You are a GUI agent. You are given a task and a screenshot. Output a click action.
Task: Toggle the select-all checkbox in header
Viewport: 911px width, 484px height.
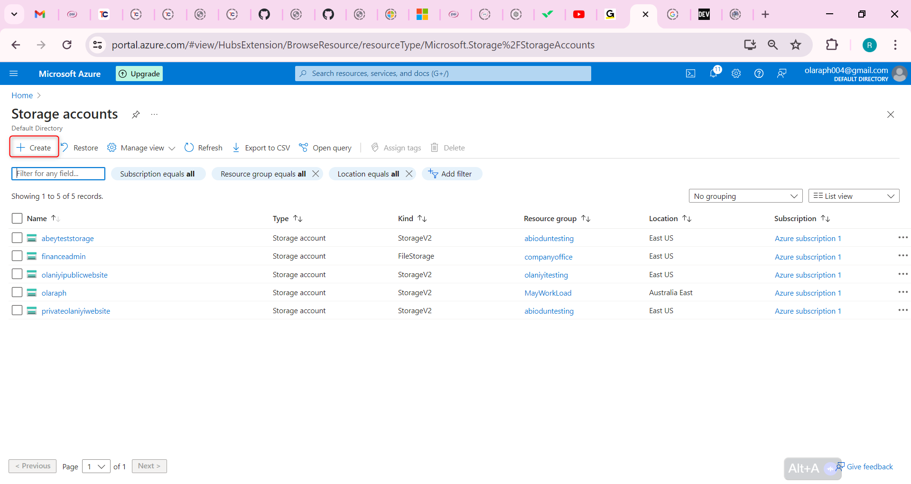17,218
